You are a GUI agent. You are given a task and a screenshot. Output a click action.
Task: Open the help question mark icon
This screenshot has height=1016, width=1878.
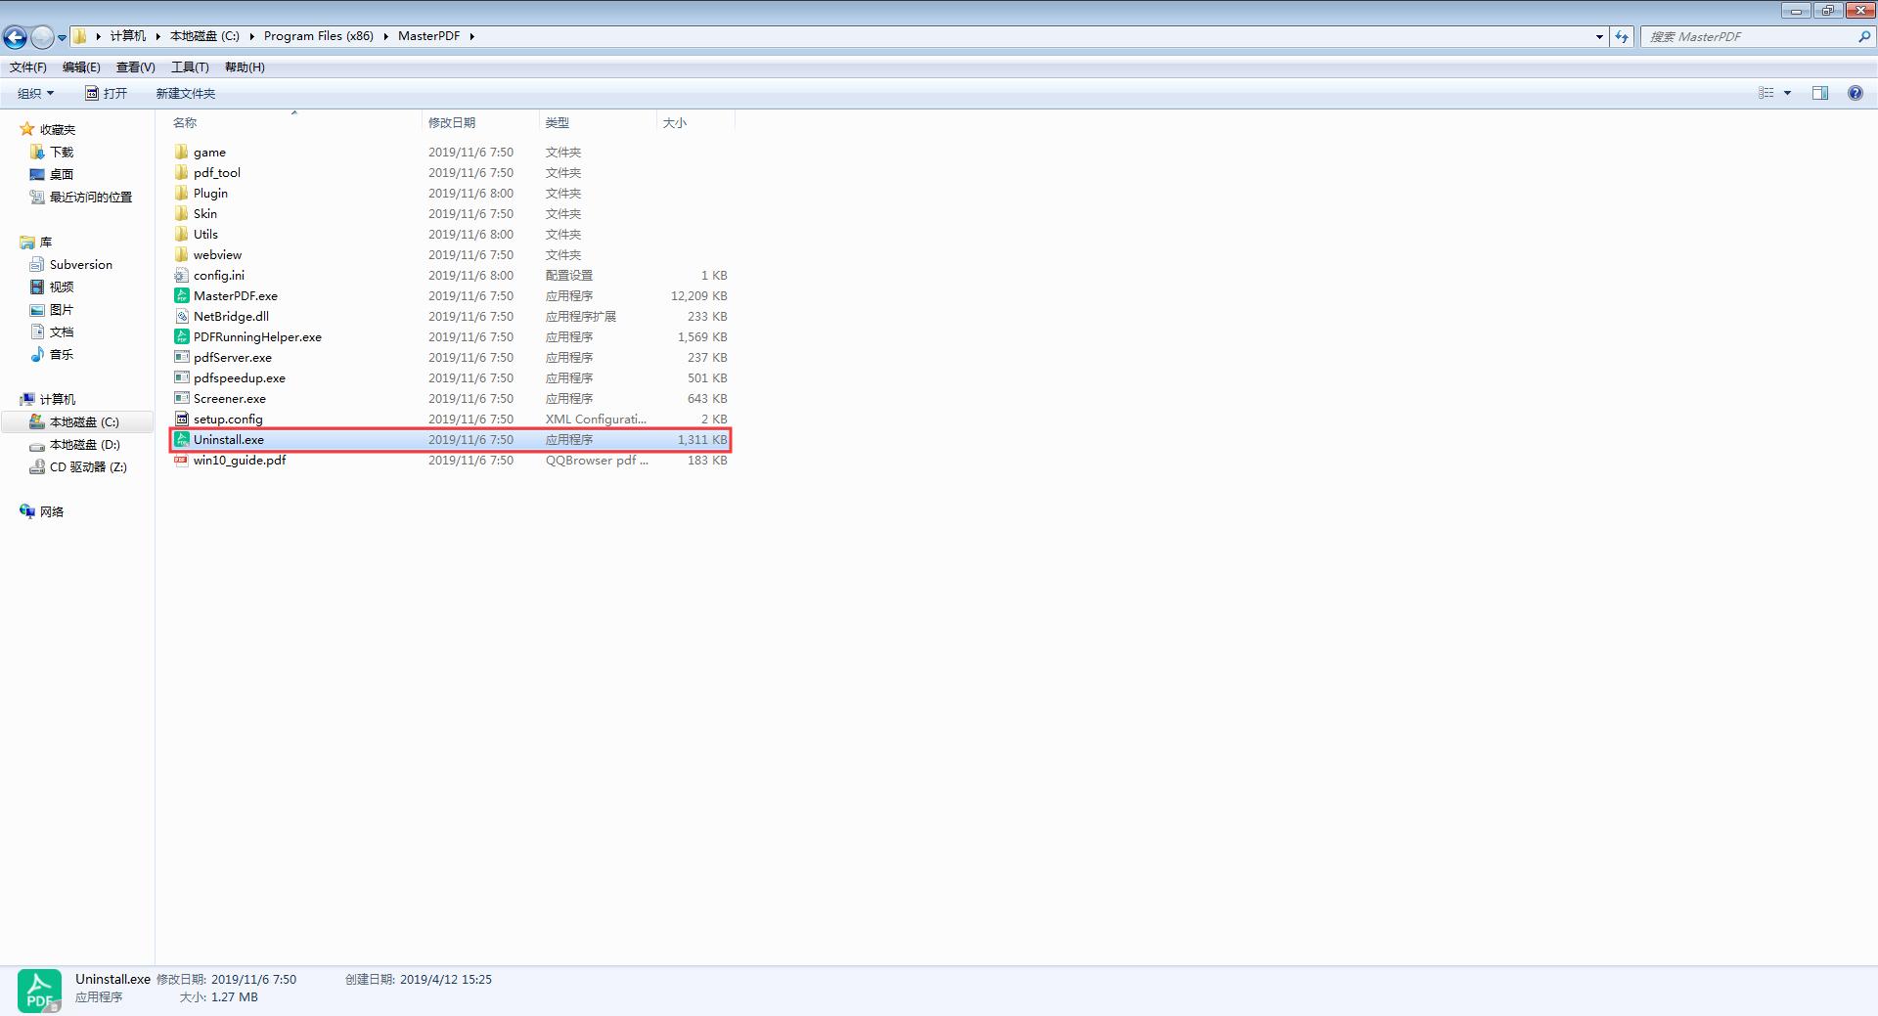1855,93
